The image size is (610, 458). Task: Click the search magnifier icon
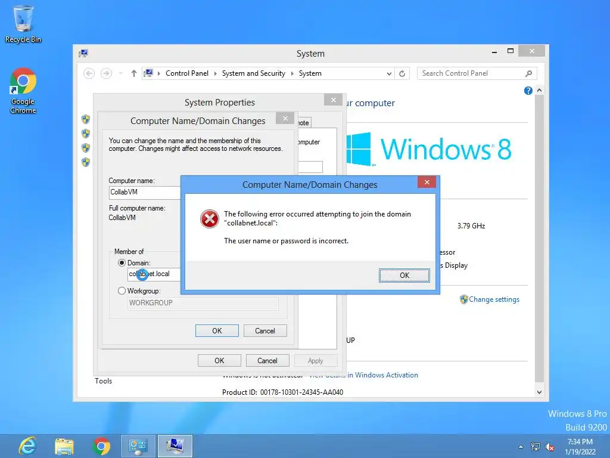tap(529, 73)
